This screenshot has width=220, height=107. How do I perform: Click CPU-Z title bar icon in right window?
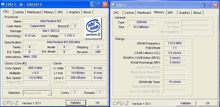pyautogui.click(x=113, y=5)
